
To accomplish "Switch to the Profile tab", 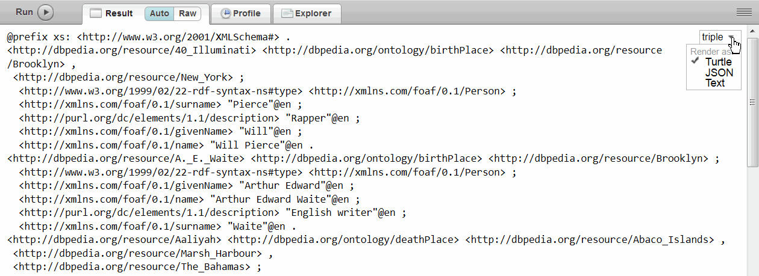I will [240, 13].
